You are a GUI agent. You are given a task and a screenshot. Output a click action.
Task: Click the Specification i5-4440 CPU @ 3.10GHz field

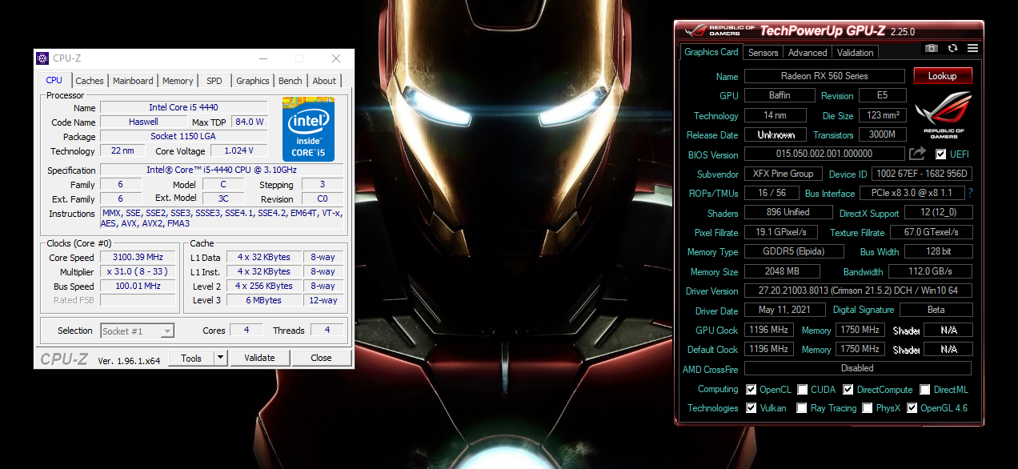[x=222, y=170]
